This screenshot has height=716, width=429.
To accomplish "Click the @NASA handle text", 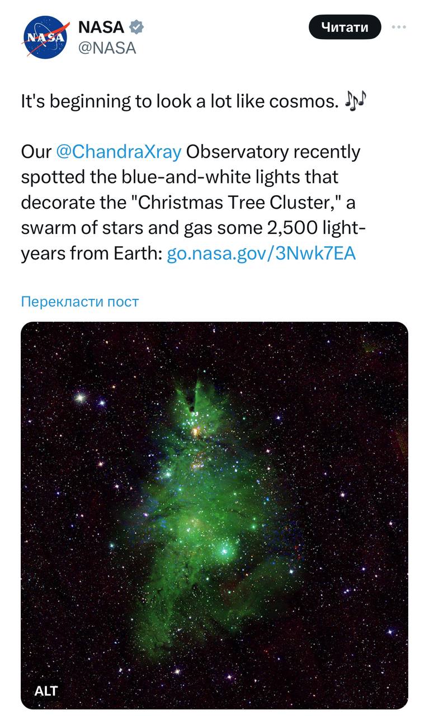I will [107, 48].
